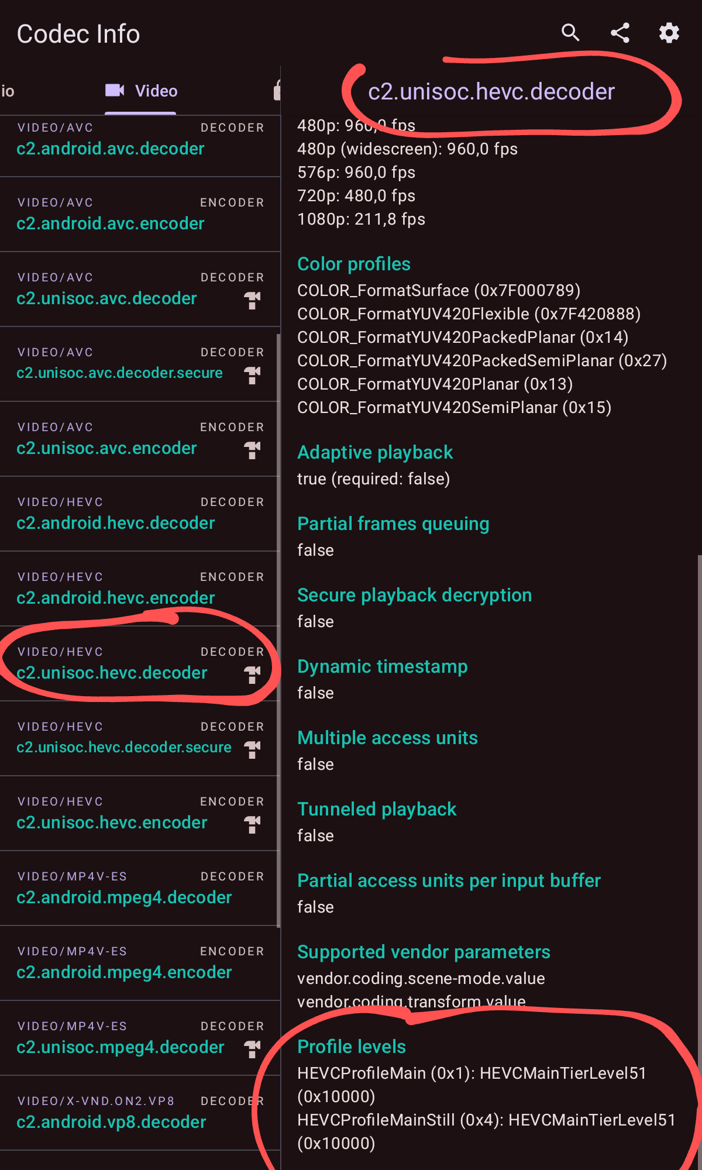Click the Profile levels section heading
This screenshot has width=702, height=1170.
point(352,1047)
